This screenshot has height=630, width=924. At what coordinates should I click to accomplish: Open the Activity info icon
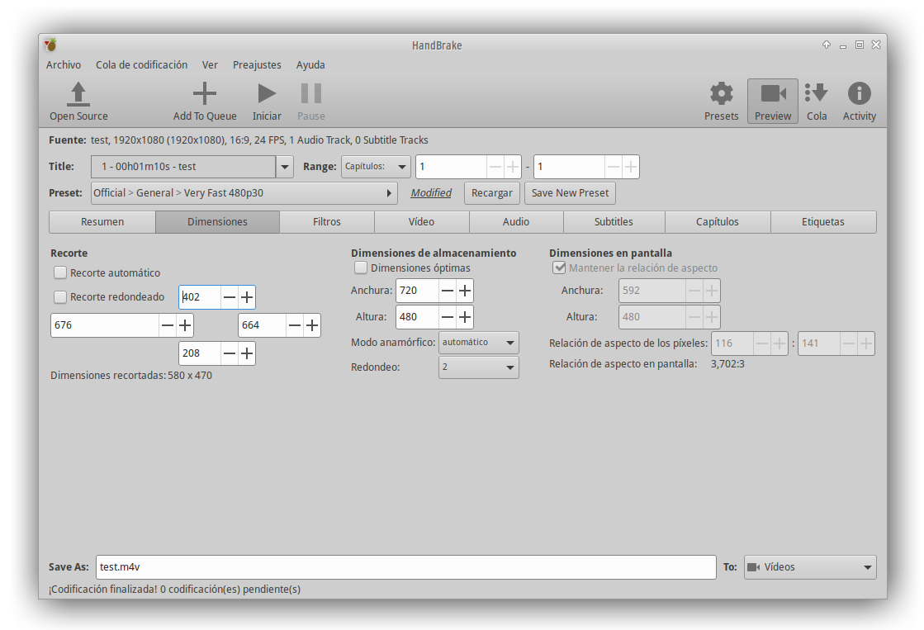pyautogui.click(x=859, y=93)
